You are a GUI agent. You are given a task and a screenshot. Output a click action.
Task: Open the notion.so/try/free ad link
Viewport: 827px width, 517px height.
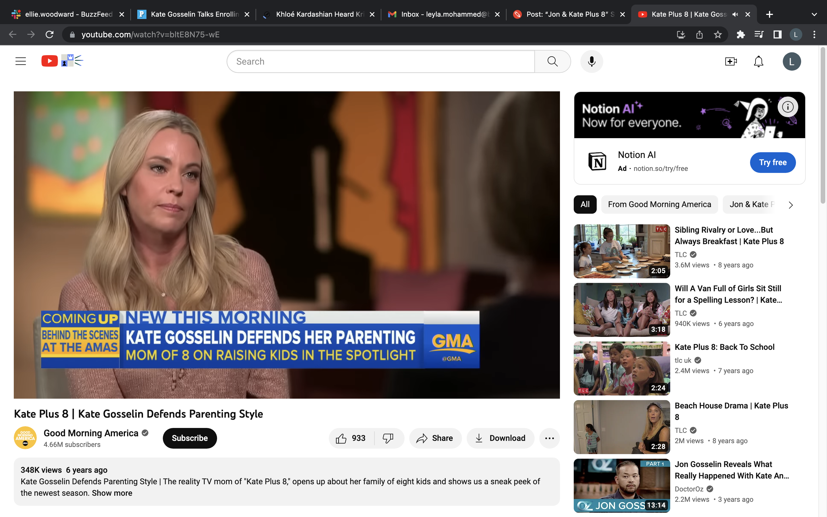pos(660,169)
